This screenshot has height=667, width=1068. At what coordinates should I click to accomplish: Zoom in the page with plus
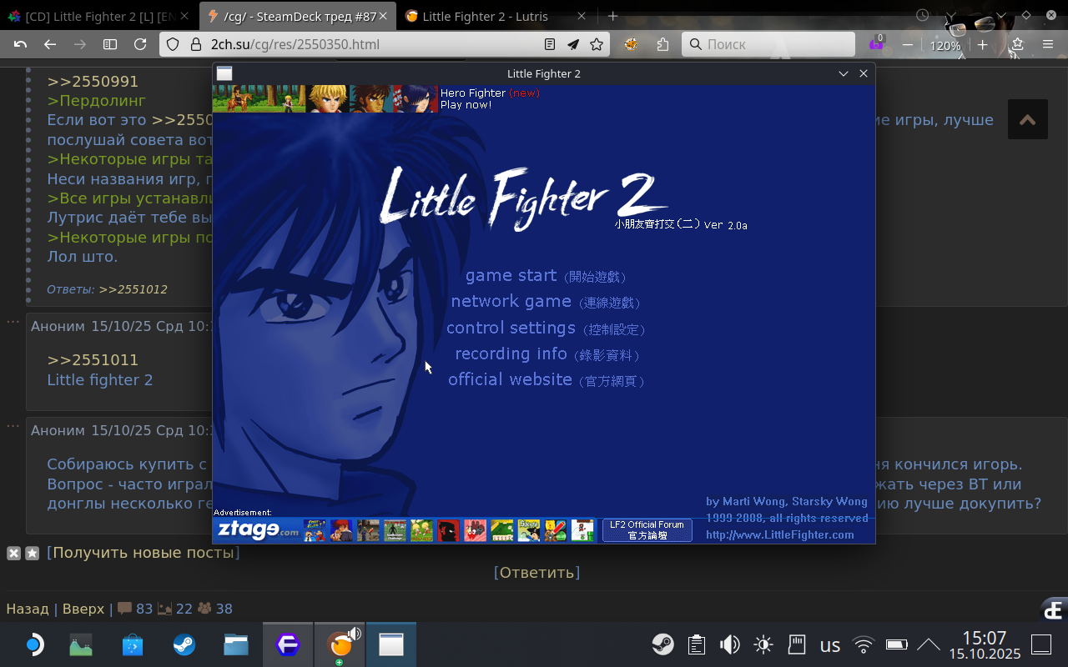point(983,45)
